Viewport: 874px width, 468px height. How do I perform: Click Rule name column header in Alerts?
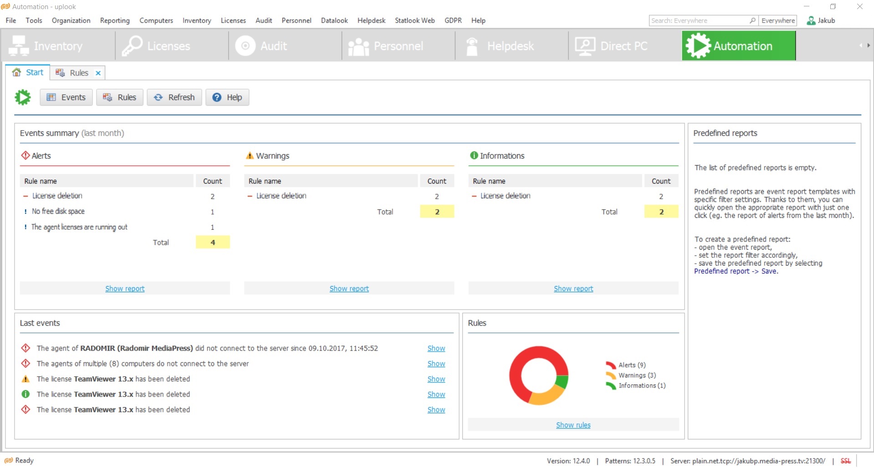click(107, 181)
